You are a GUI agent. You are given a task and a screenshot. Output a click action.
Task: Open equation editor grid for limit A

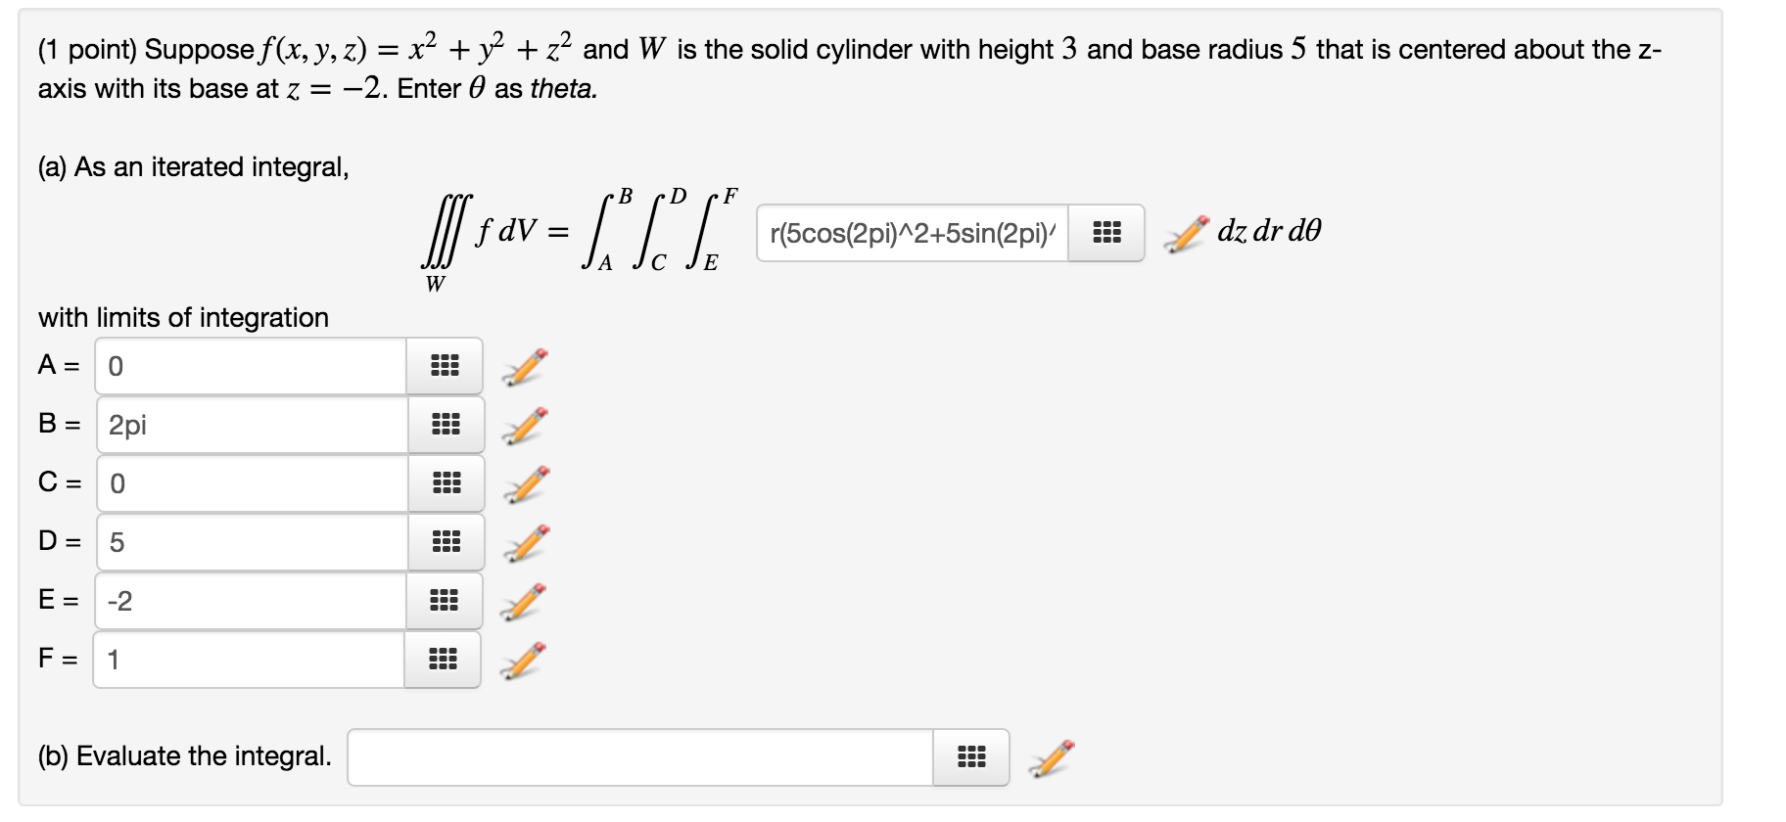click(445, 366)
